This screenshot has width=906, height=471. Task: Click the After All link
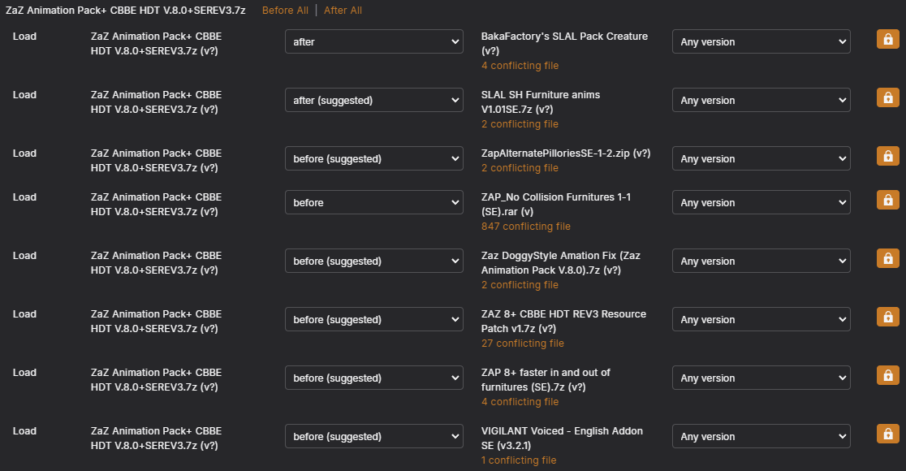pos(343,11)
